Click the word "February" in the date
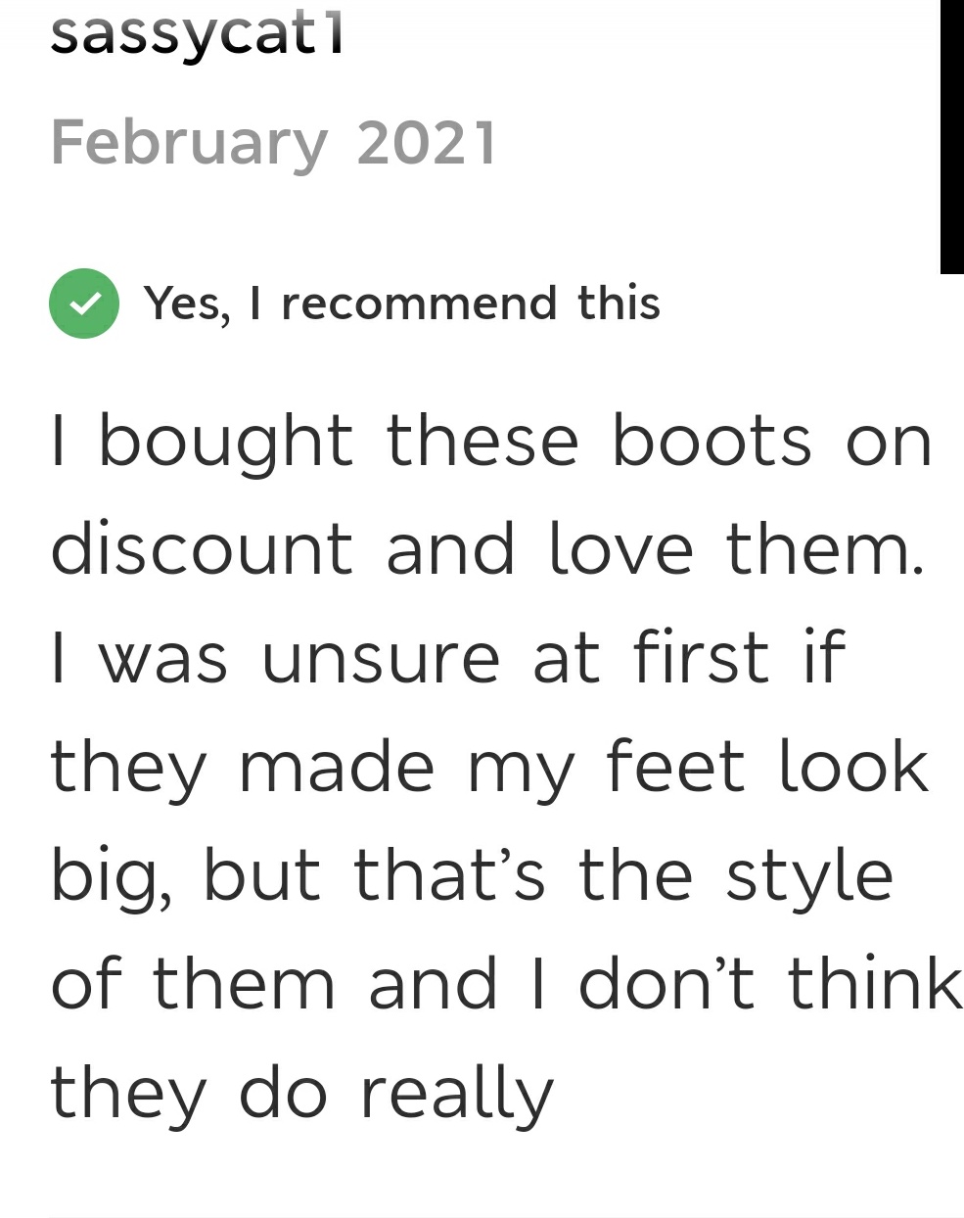 point(189,144)
